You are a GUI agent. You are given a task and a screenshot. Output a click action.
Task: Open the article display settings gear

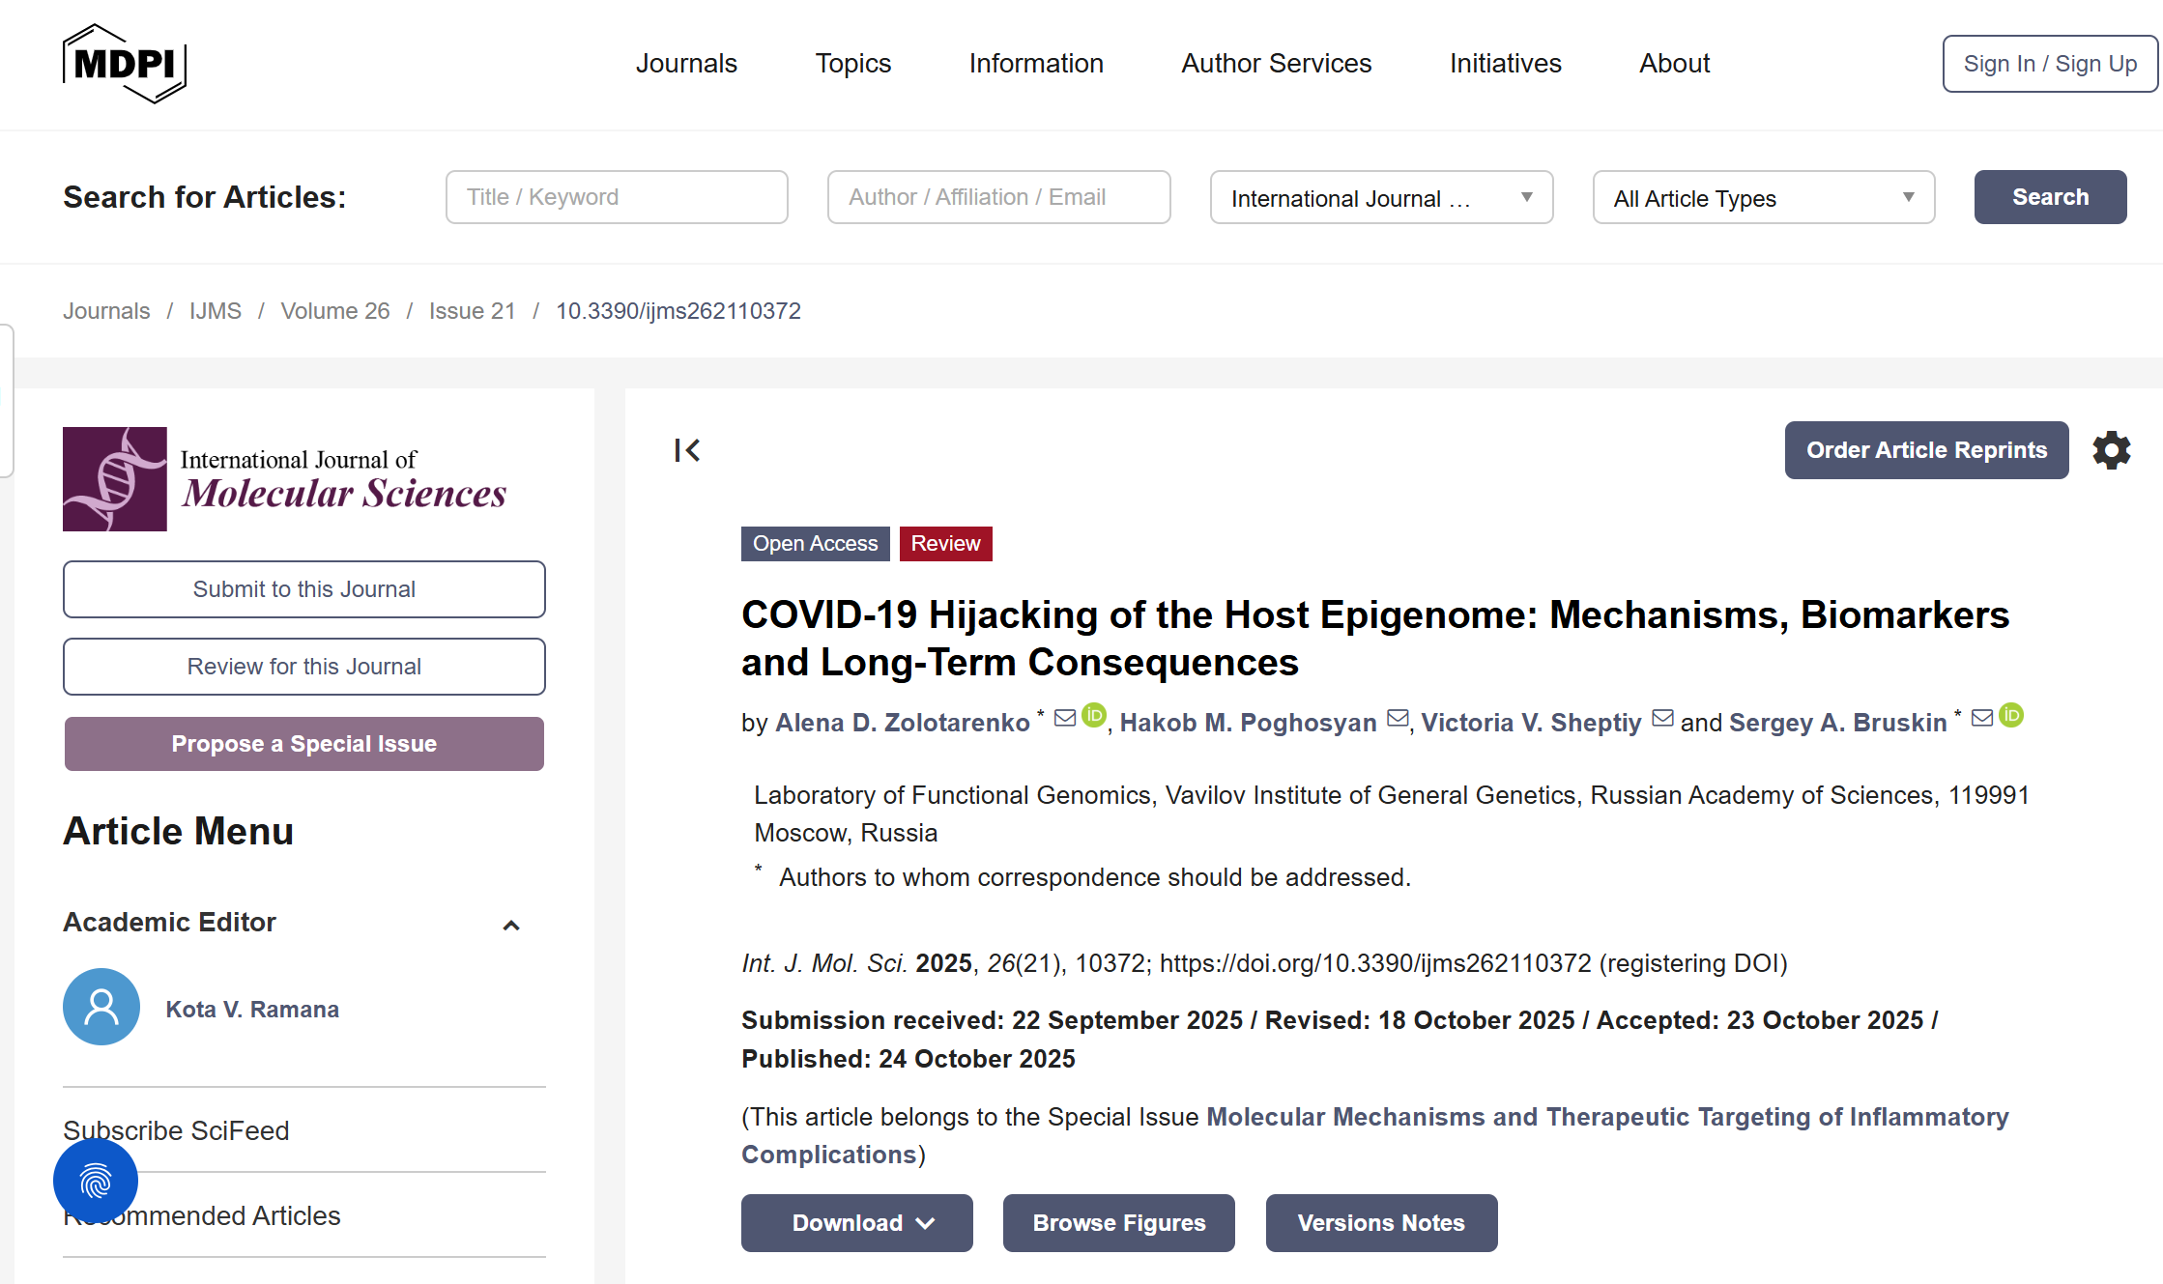pyautogui.click(x=2112, y=450)
